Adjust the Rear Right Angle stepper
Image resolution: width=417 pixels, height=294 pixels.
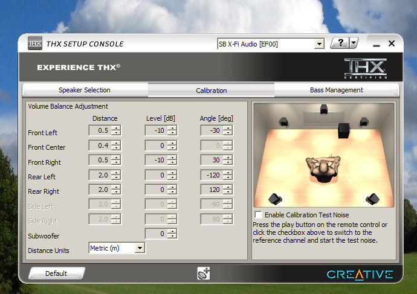click(x=228, y=190)
